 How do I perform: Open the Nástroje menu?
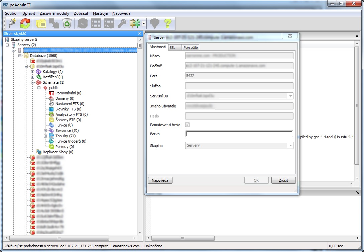(100, 13)
